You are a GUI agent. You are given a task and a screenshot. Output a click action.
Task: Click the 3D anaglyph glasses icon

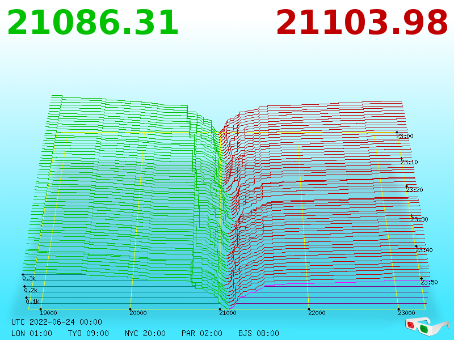pyautogui.click(x=427, y=327)
